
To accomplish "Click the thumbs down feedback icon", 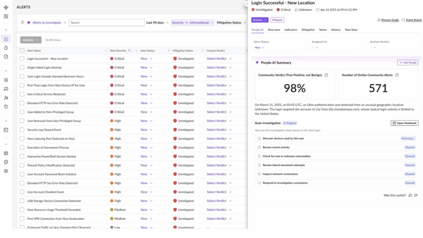I will (416, 195).
